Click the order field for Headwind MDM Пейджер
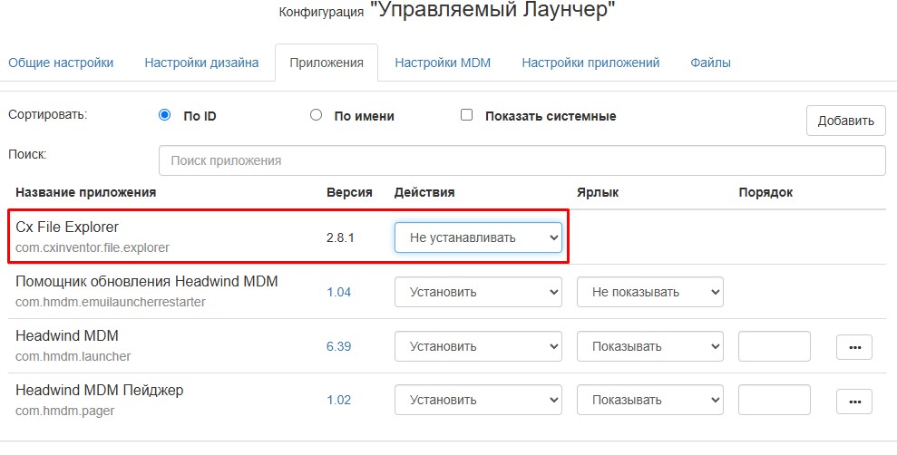The image size is (897, 455). 775,400
